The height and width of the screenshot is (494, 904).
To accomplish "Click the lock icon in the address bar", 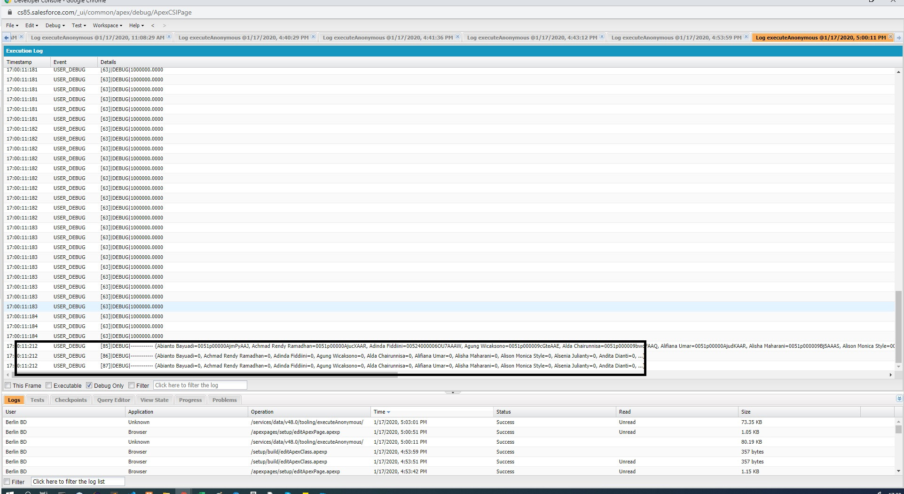I will coord(9,12).
